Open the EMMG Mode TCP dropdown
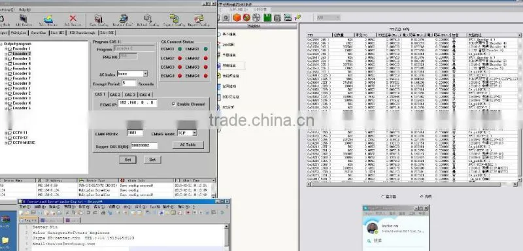 [194, 133]
